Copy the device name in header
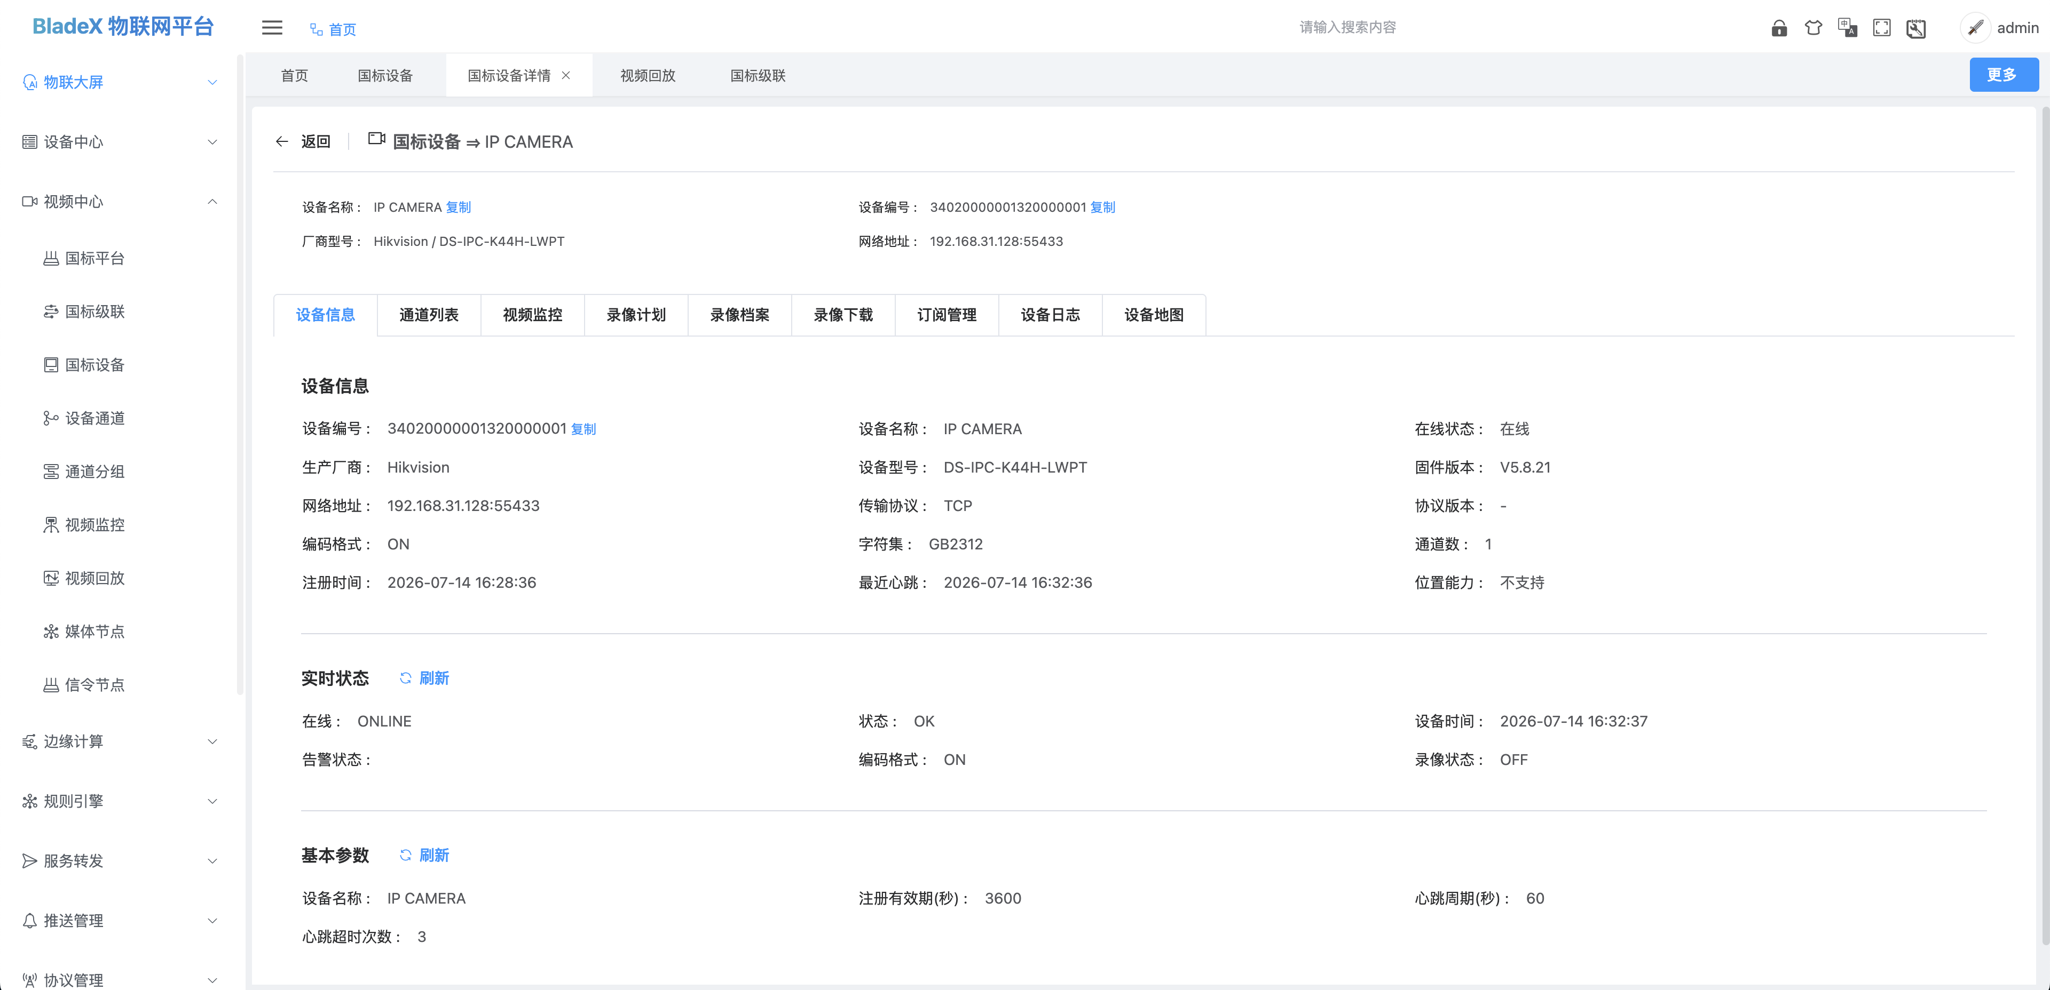Viewport: 2050px width, 990px height. pos(459,207)
